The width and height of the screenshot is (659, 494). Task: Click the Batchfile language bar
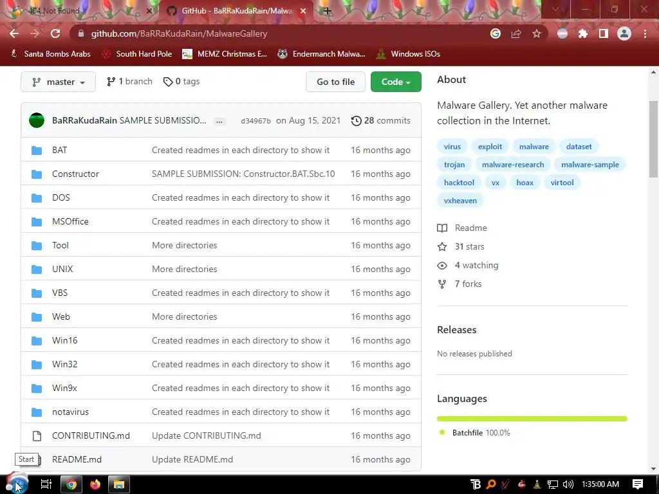pyautogui.click(x=532, y=419)
